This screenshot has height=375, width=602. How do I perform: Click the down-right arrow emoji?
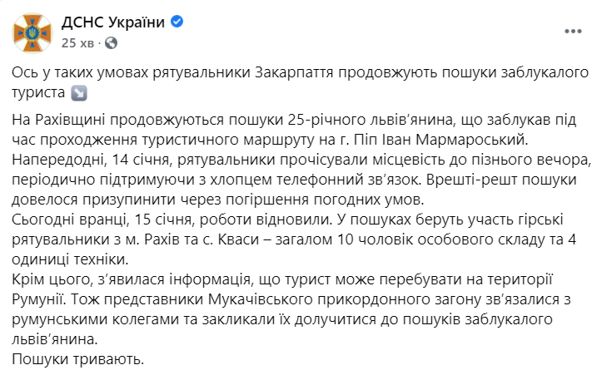(x=81, y=93)
